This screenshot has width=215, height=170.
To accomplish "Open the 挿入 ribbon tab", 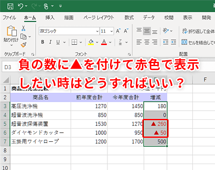I will (x=50, y=18).
